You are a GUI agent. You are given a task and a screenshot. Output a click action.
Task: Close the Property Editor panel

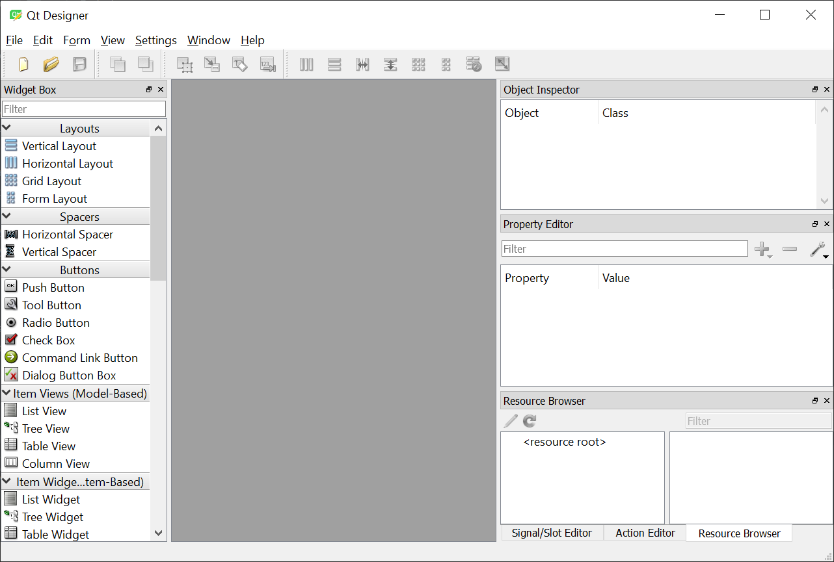pos(827,224)
